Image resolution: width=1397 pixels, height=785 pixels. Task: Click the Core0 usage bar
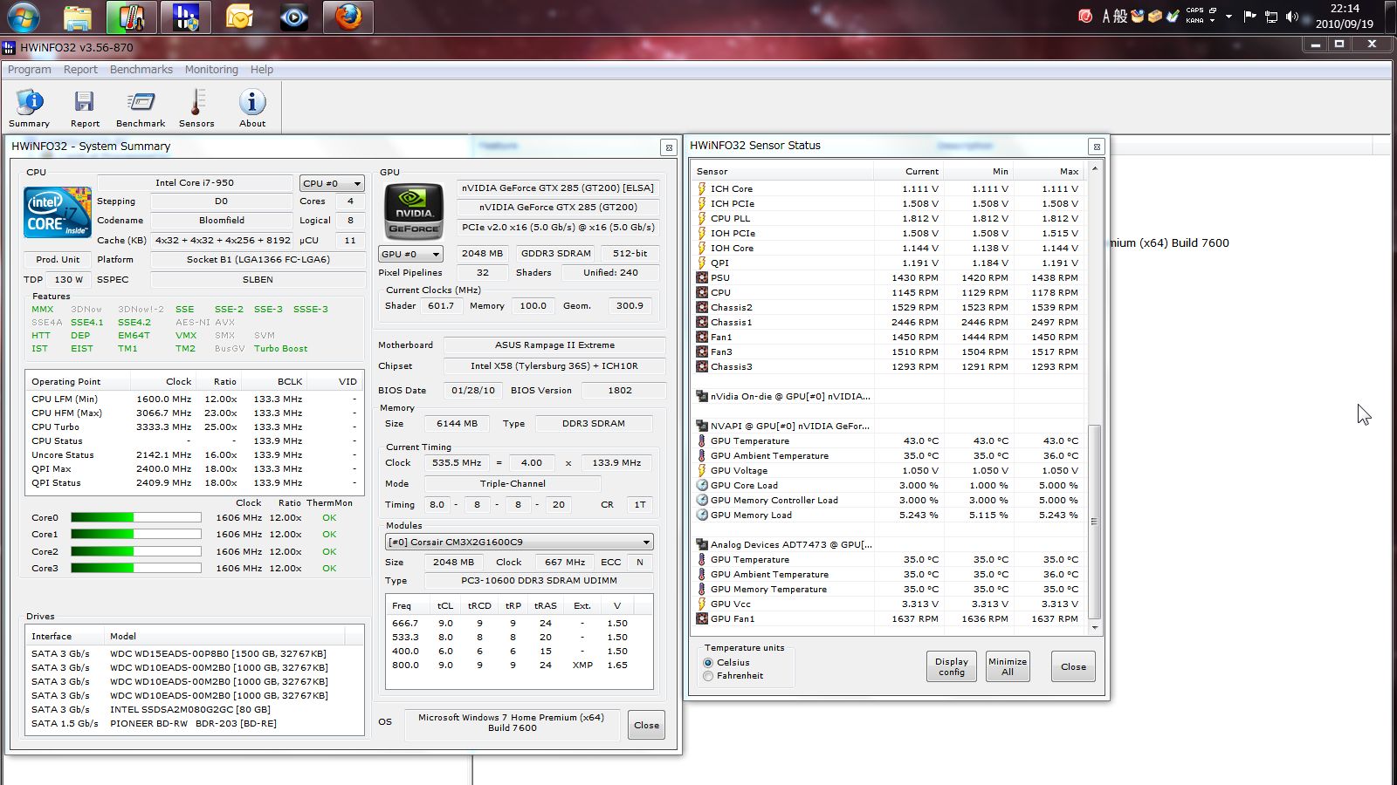click(135, 518)
